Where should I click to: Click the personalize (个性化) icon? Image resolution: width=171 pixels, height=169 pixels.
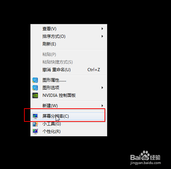click(35, 132)
